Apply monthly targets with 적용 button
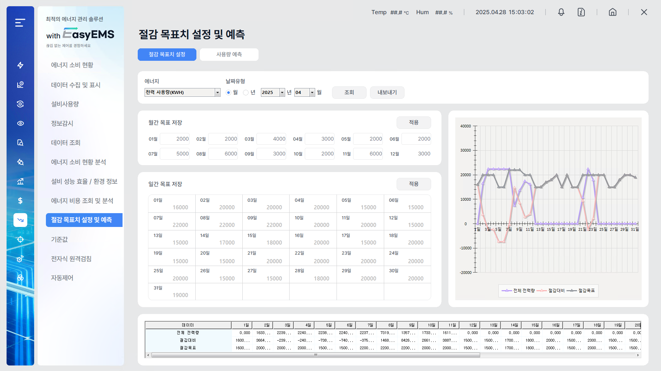Viewport: 661px width, 371px height. [x=414, y=123]
